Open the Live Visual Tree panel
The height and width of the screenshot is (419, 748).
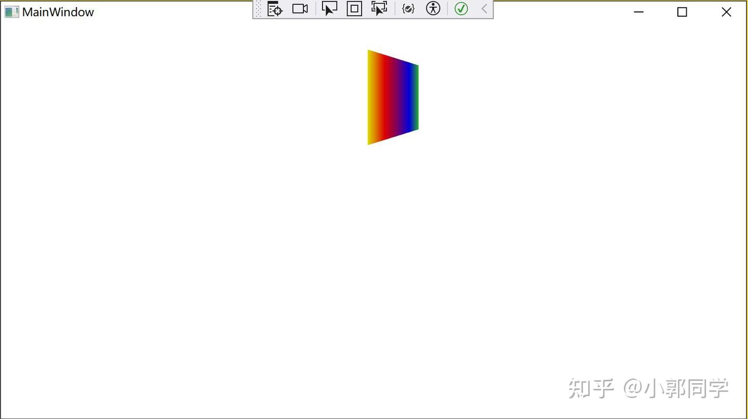coord(274,9)
